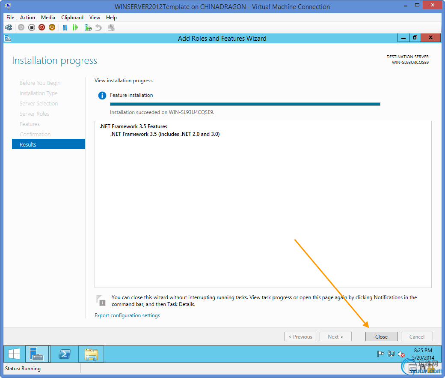Click 'Installation succeeded on WIN-SL93U4CQSE9.' message
The image size is (445, 378).
[162, 112]
